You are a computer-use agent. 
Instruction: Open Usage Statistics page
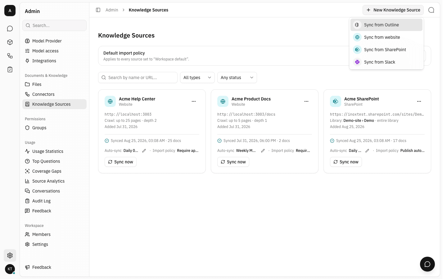pyautogui.click(x=54, y=151)
